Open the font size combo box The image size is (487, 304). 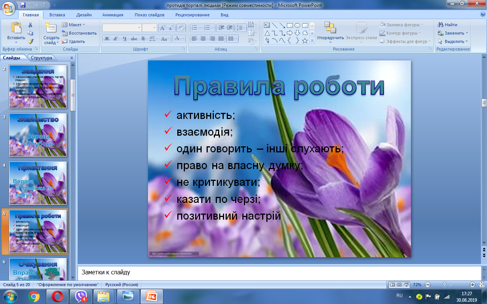pos(149,28)
